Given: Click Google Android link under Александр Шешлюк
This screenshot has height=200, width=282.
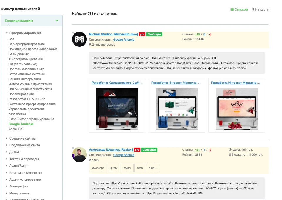Looking at the screenshot, I should [x=124, y=155].
